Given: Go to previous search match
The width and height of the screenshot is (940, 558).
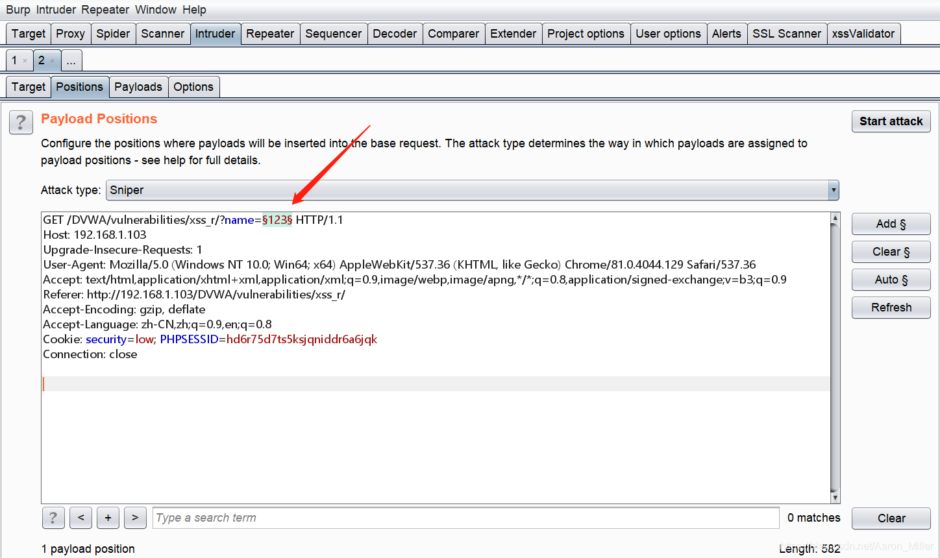Looking at the screenshot, I should click(80, 518).
